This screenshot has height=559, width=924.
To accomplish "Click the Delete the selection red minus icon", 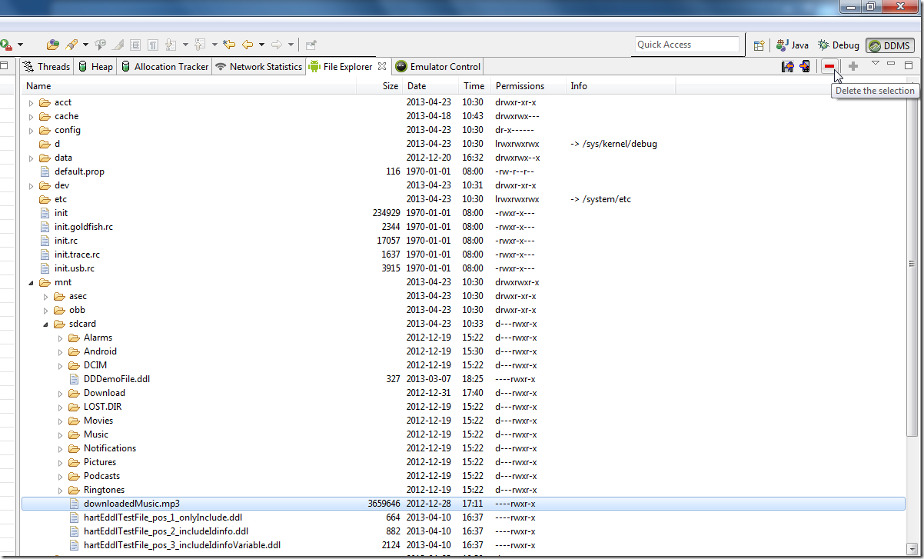I will coord(829,67).
